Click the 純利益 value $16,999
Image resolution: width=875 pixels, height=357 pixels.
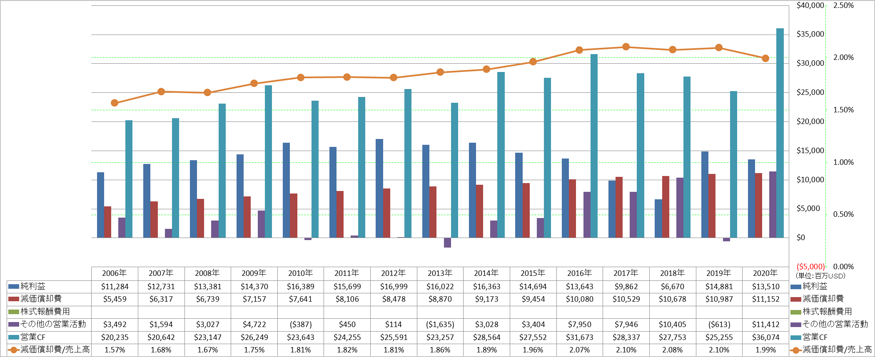tap(394, 287)
